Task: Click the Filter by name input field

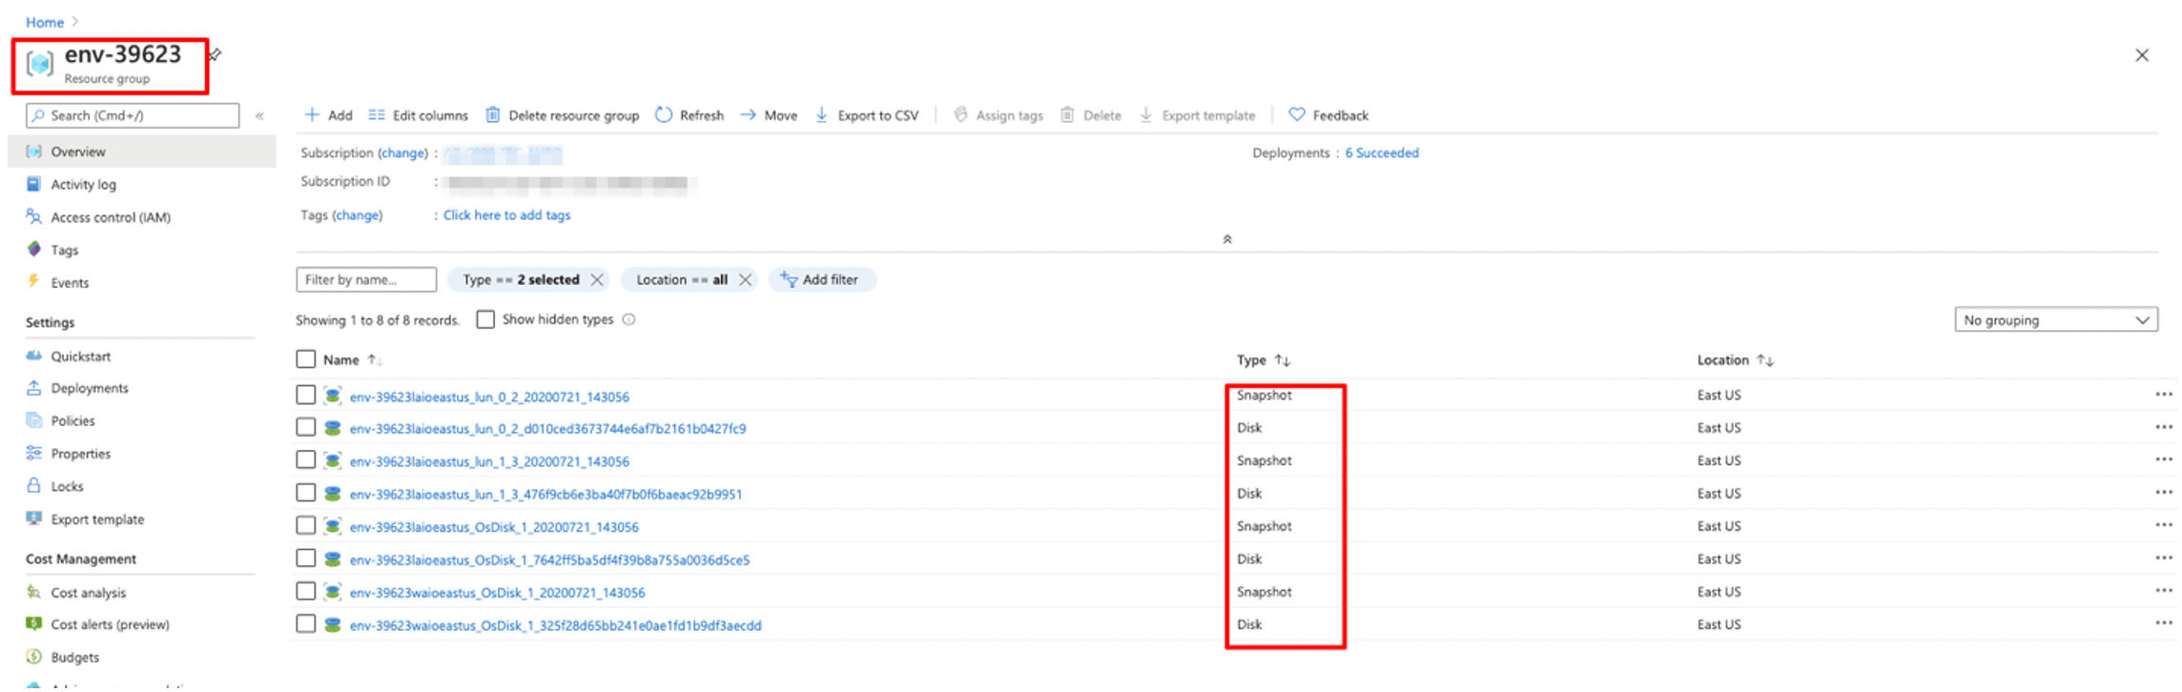Action: 366,279
